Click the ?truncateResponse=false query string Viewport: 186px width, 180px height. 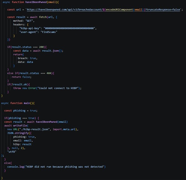coord(163,10)
